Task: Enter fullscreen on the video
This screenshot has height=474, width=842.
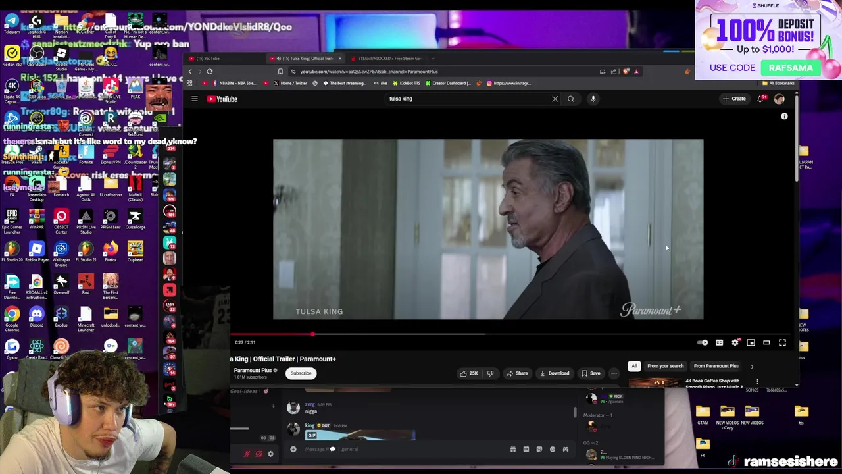Action: click(x=782, y=342)
